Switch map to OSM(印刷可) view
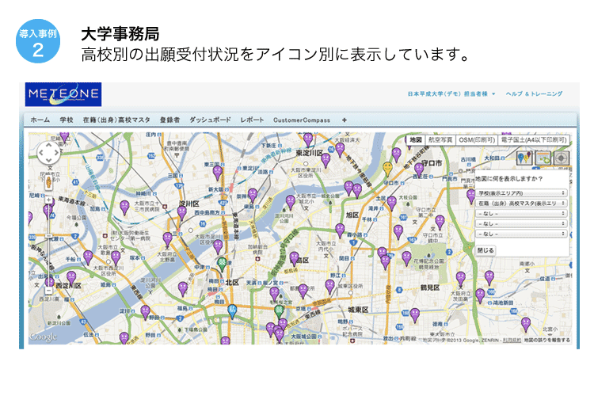 478,139
